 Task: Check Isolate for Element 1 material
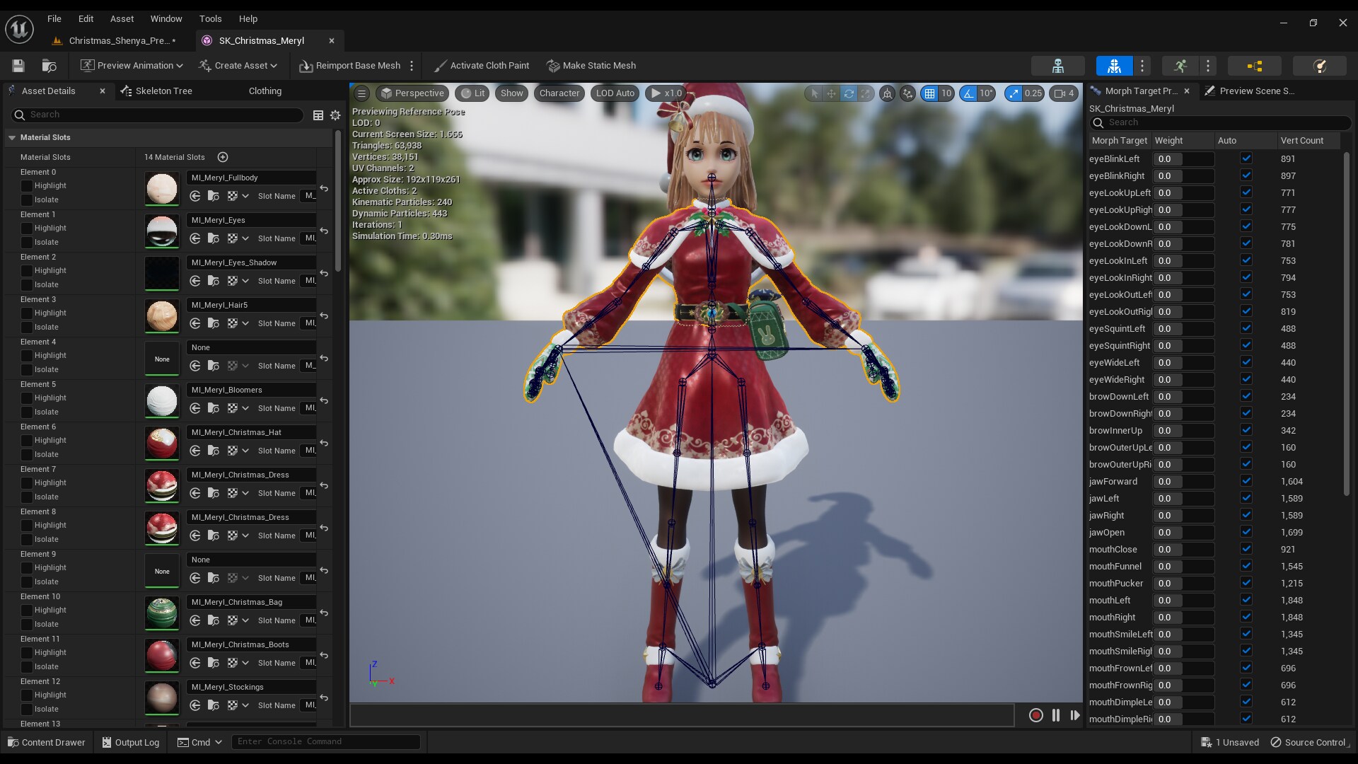coord(26,242)
